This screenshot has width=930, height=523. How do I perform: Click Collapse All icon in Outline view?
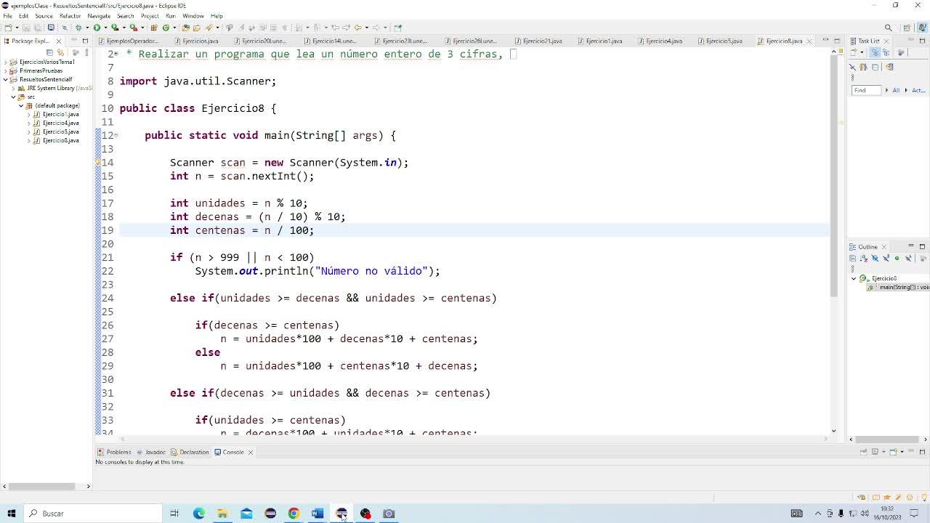pyautogui.click(x=853, y=258)
